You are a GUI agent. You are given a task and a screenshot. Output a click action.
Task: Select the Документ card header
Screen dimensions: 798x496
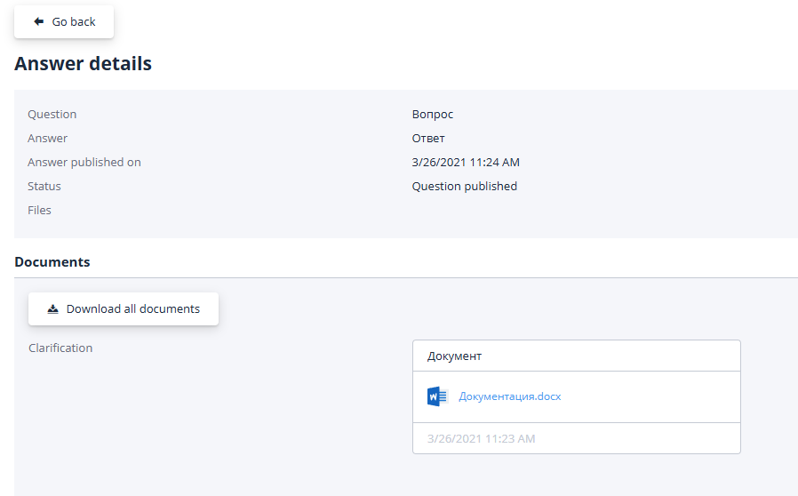454,356
